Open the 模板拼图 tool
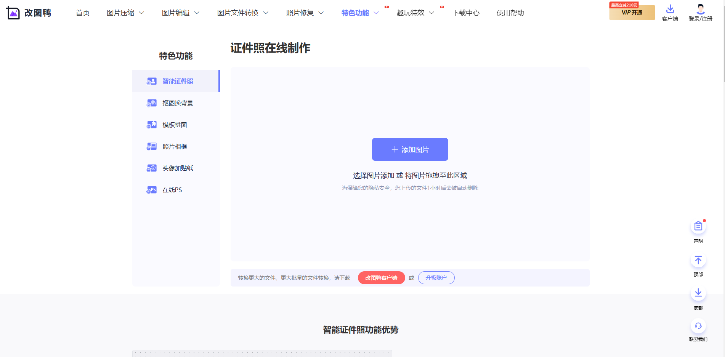The width and height of the screenshot is (725, 357). pos(151,125)
